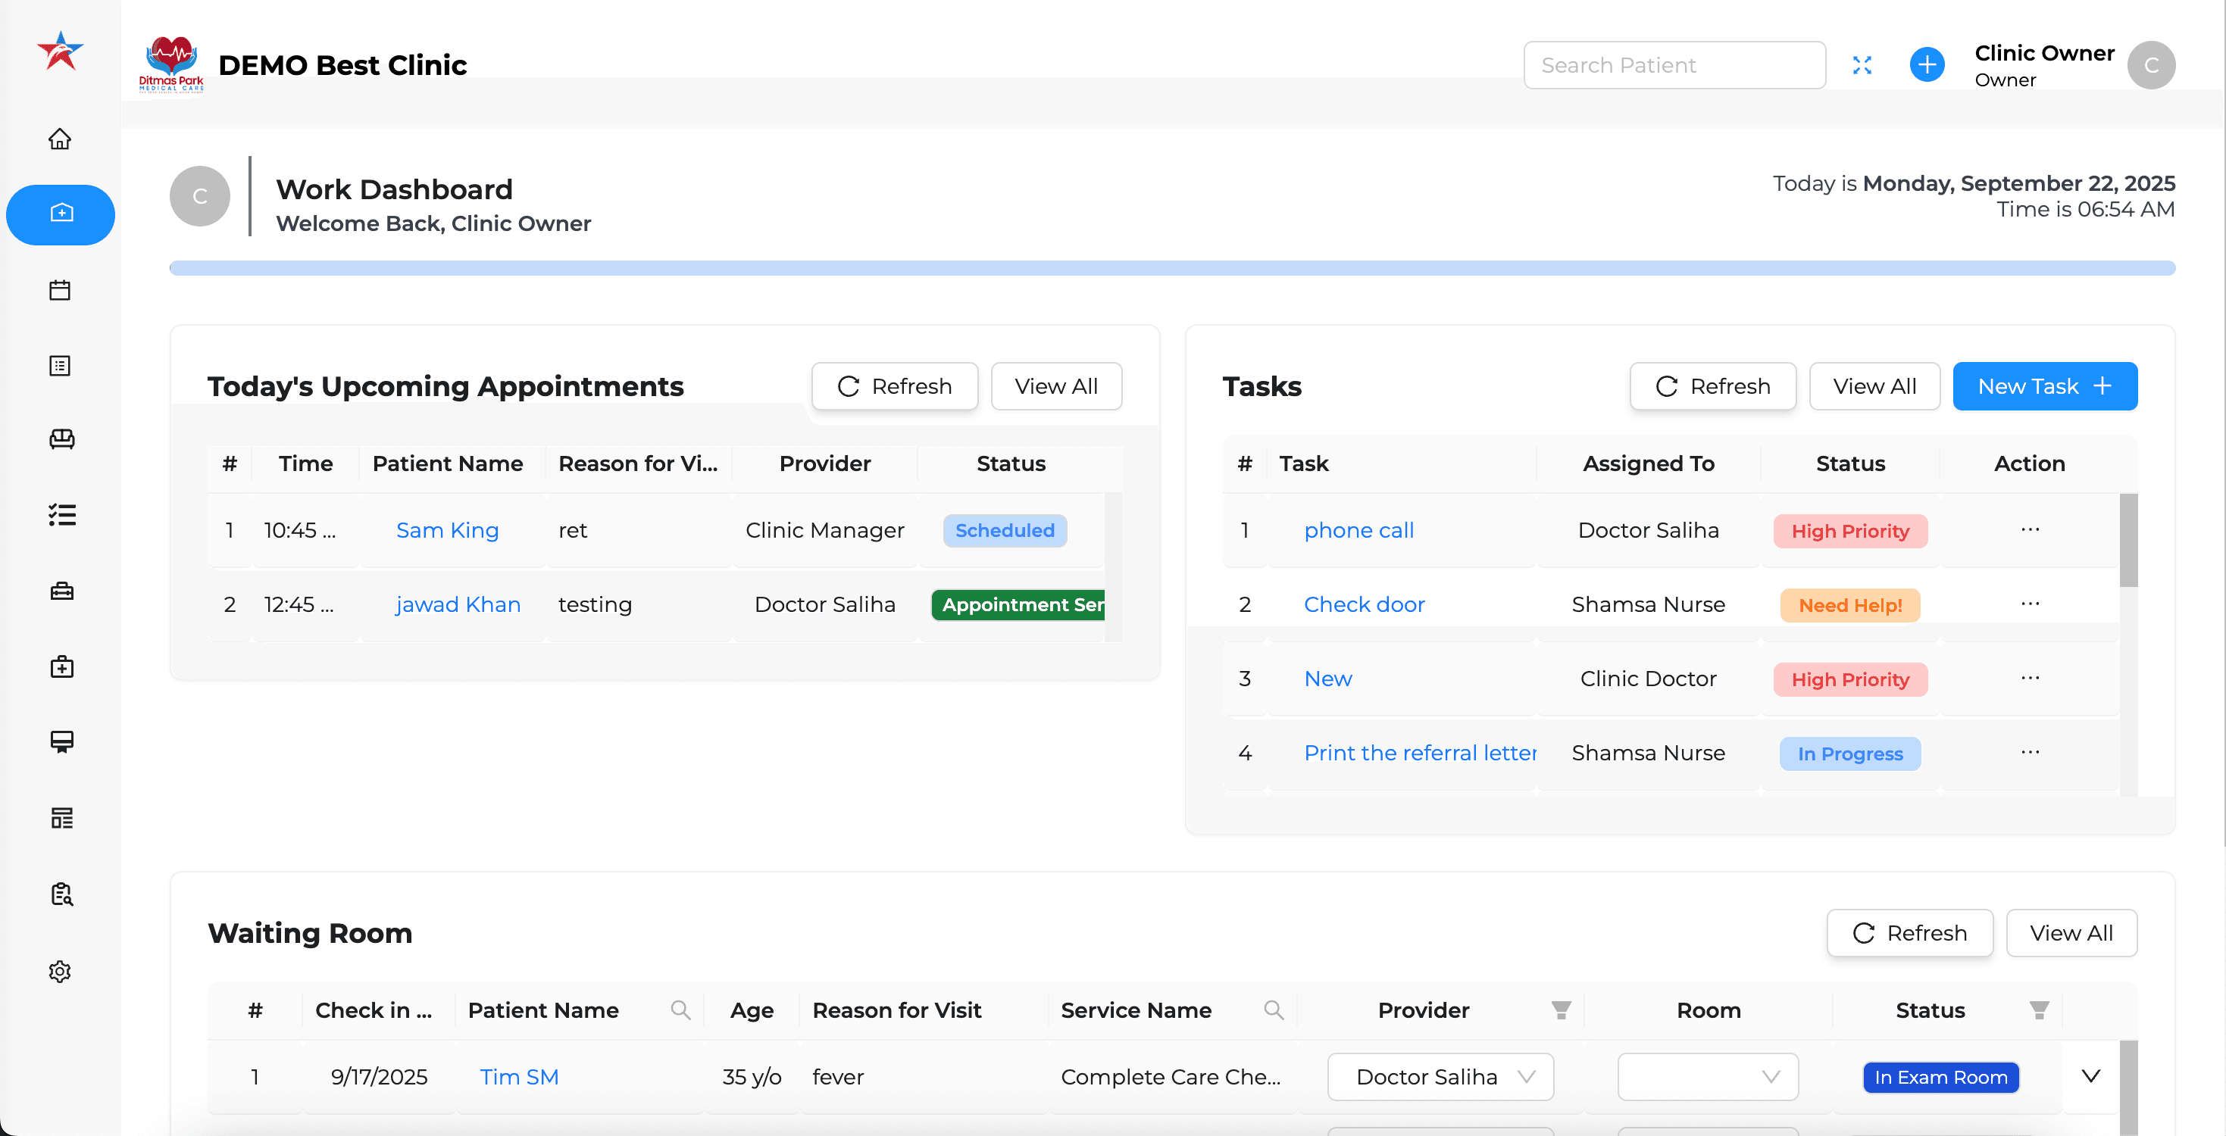
Task: Open the Home icon in sidebar
Action: tap(61, 139)
